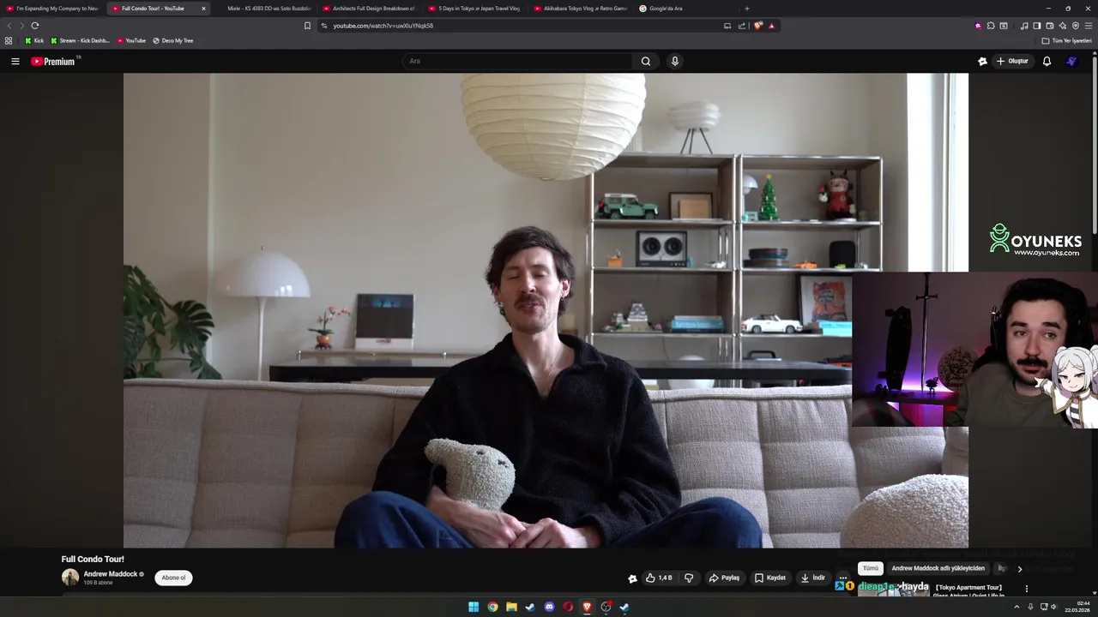Open the media control music note icon

tap(1023, 26)
